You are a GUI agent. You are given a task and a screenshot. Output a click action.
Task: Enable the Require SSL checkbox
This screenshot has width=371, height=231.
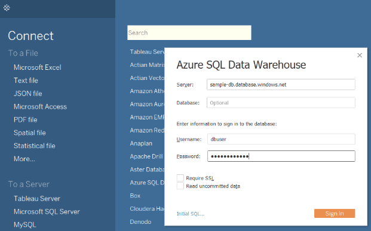[180, 178]
